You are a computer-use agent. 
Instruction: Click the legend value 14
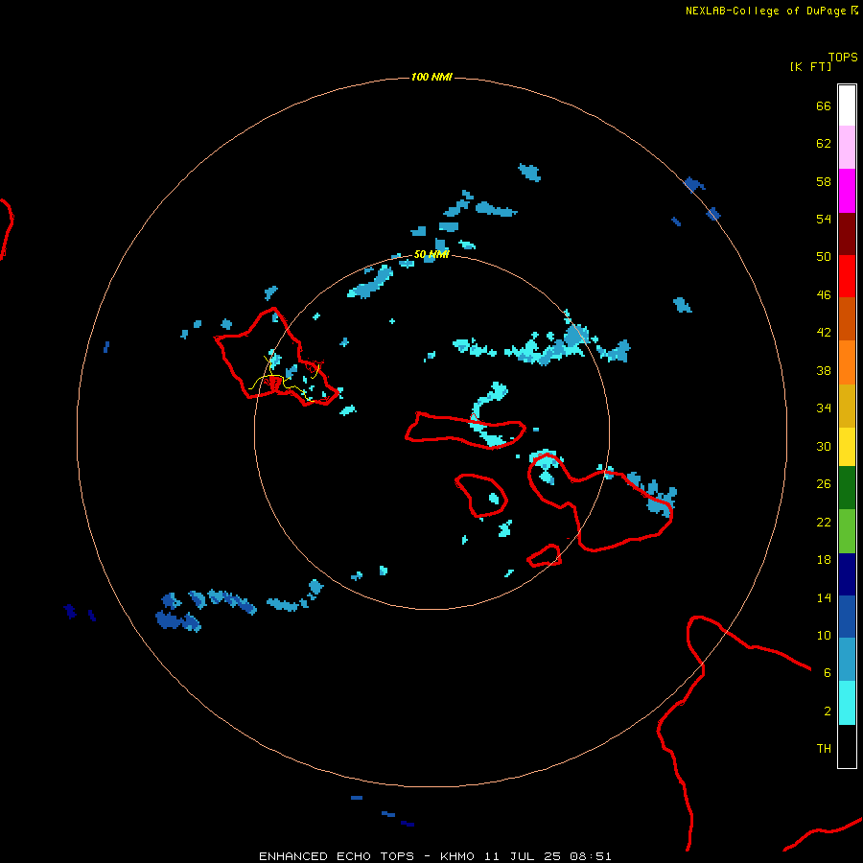(x=824, y=597)
